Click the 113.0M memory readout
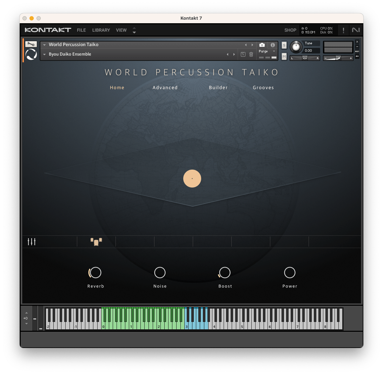 tap(308, 32)
